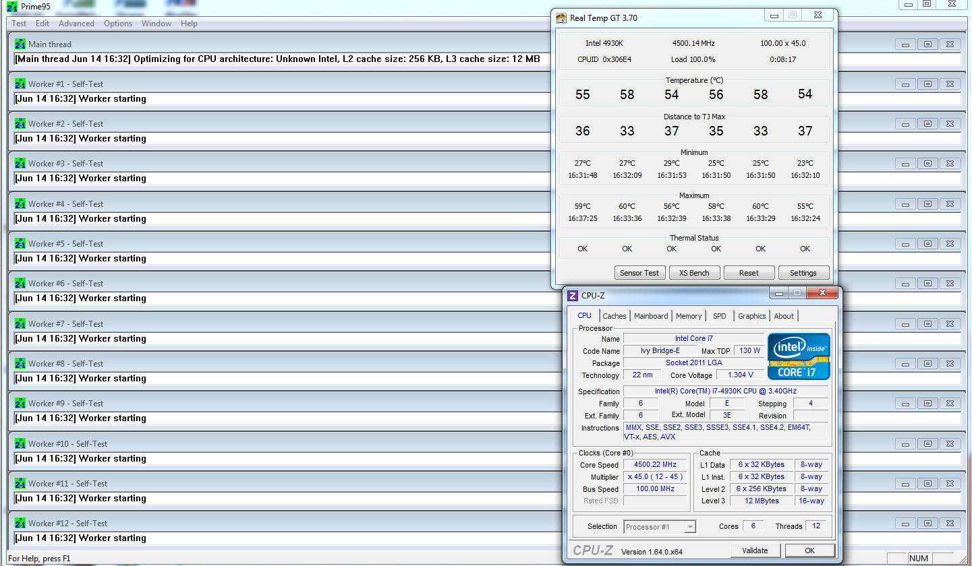Minimize the Main thread sub-window
Screen dimensions: 972x566
905,44
